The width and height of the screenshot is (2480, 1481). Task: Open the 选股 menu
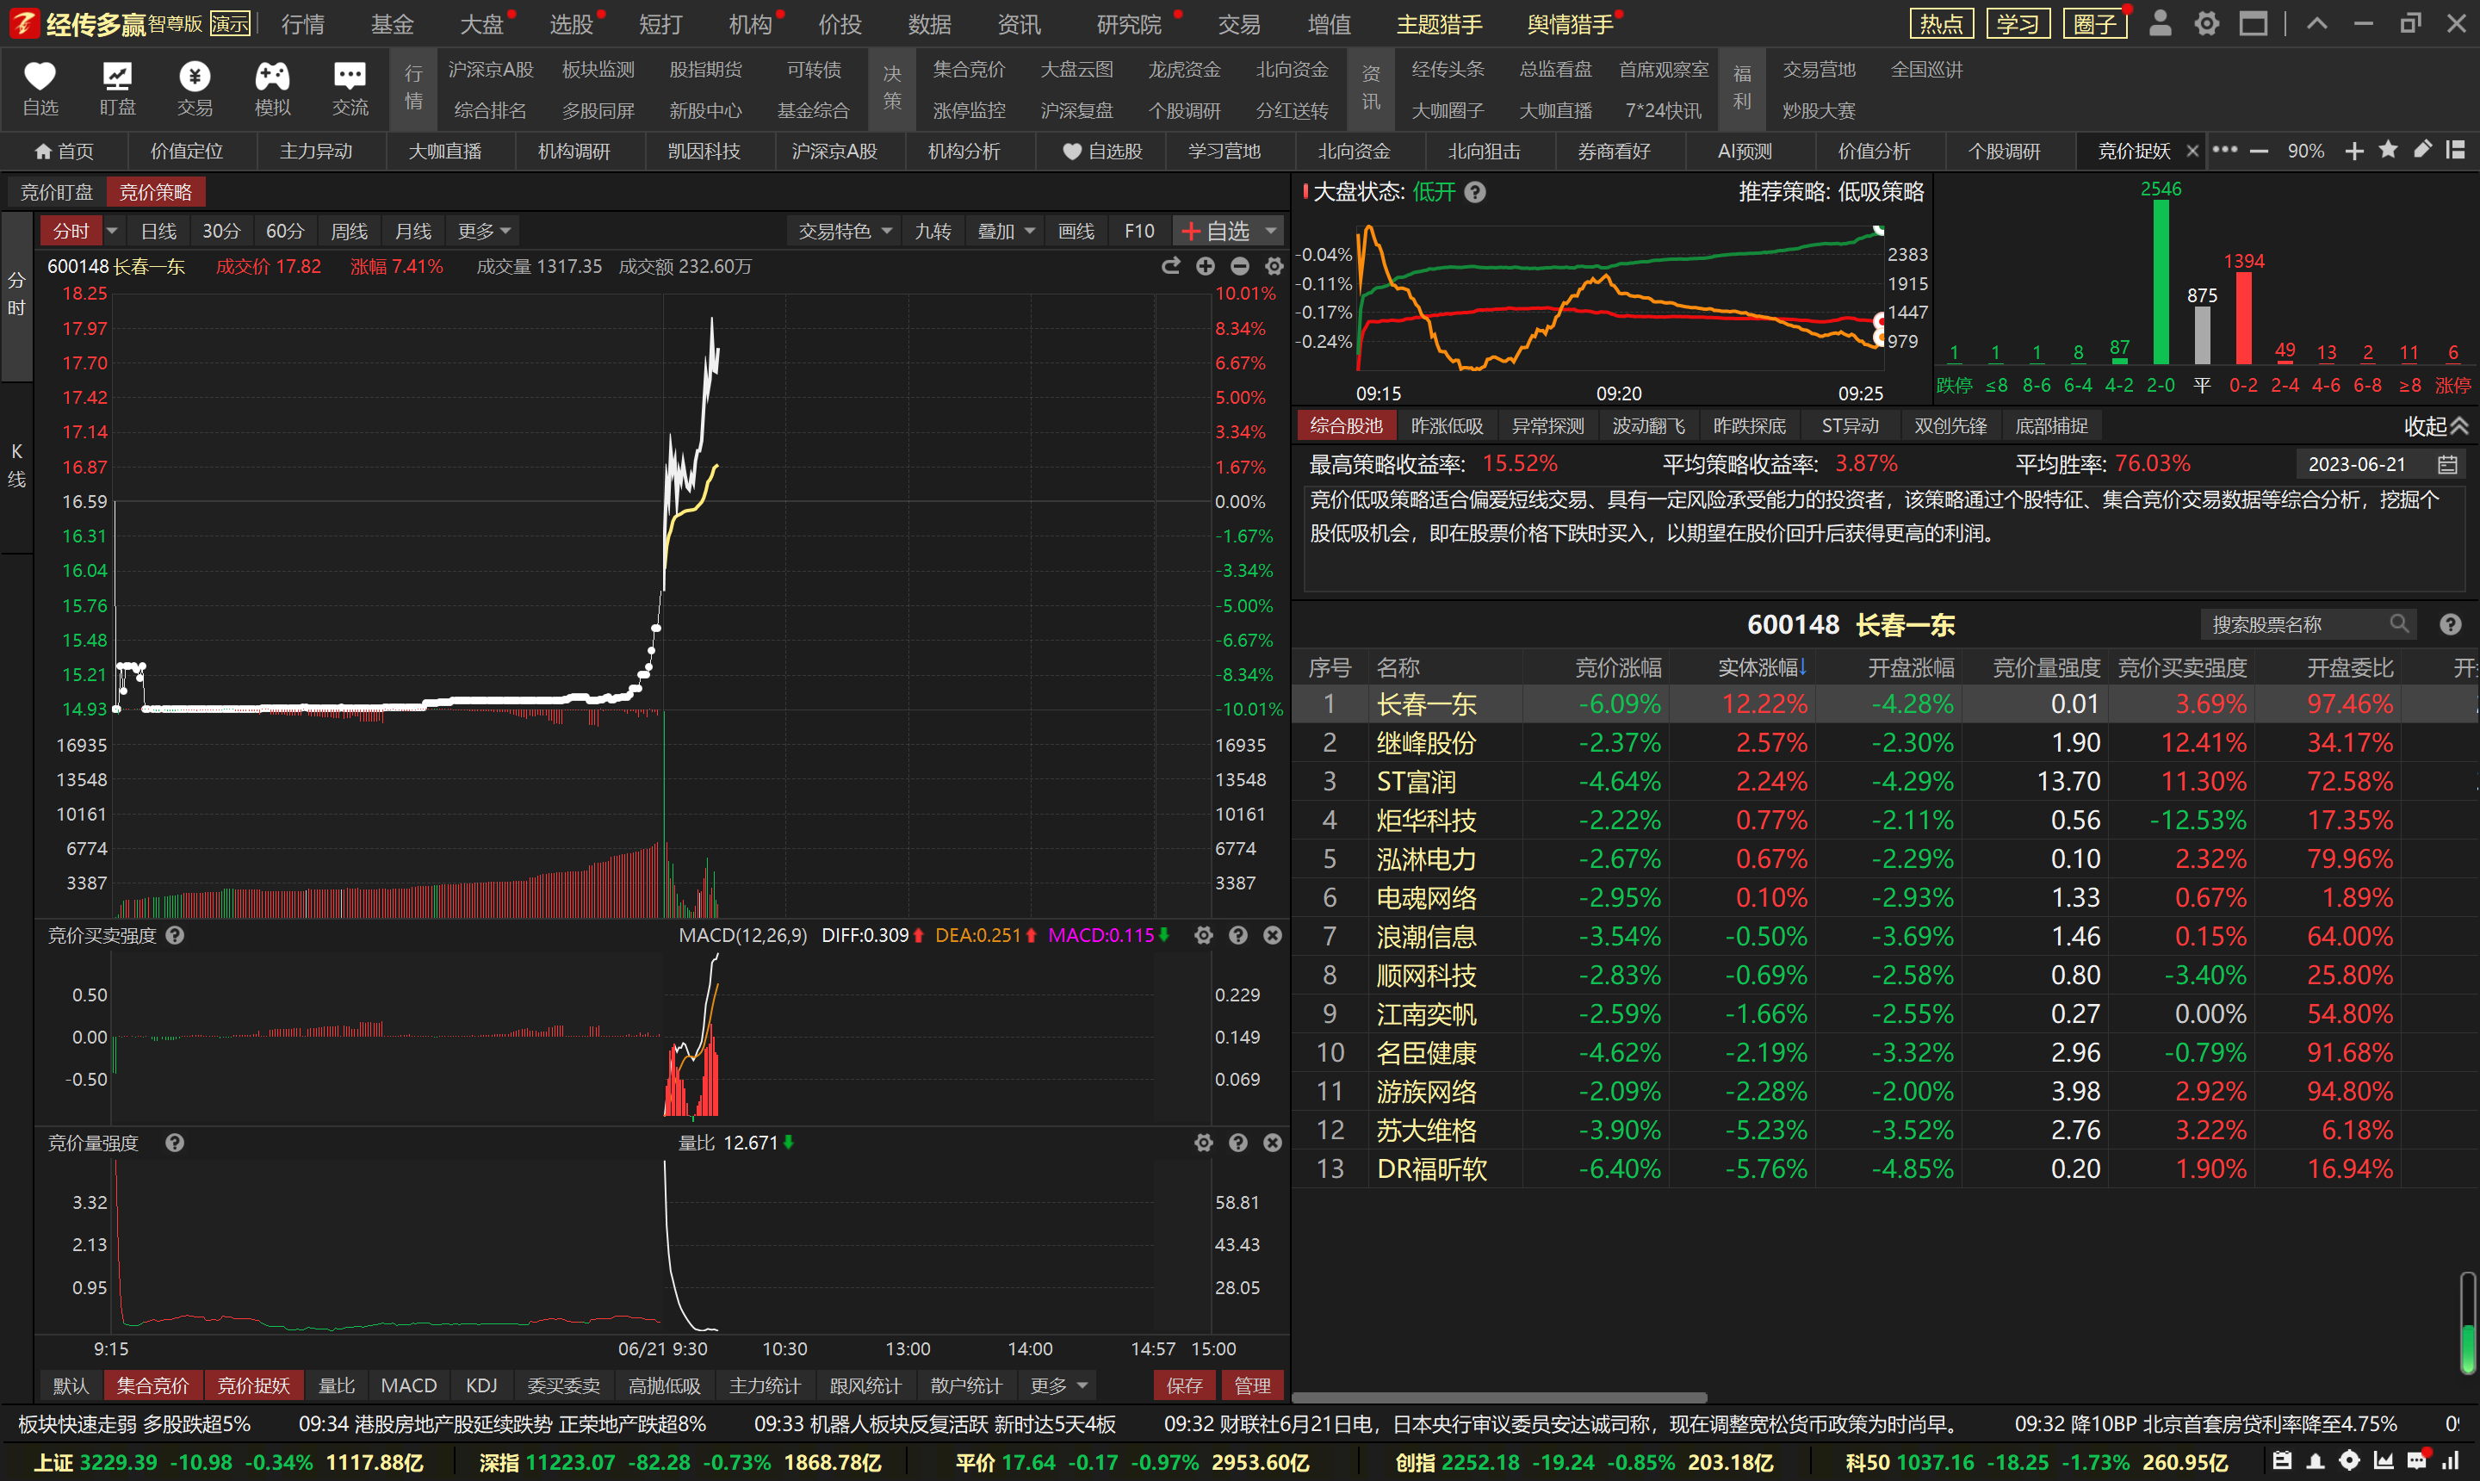[573, 24]
